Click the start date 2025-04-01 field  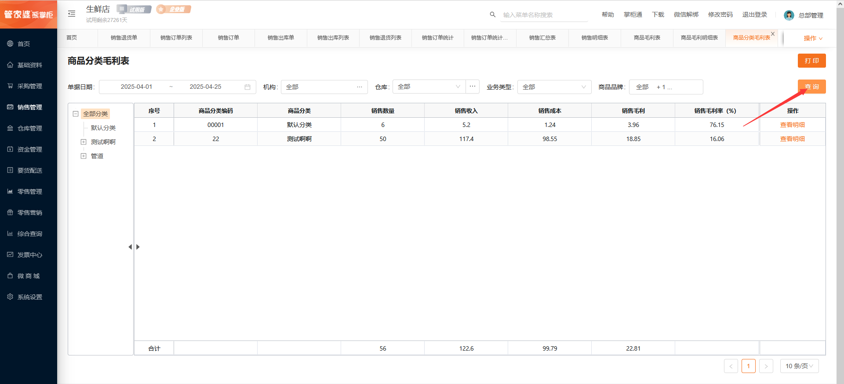click(x=136, y=87)
